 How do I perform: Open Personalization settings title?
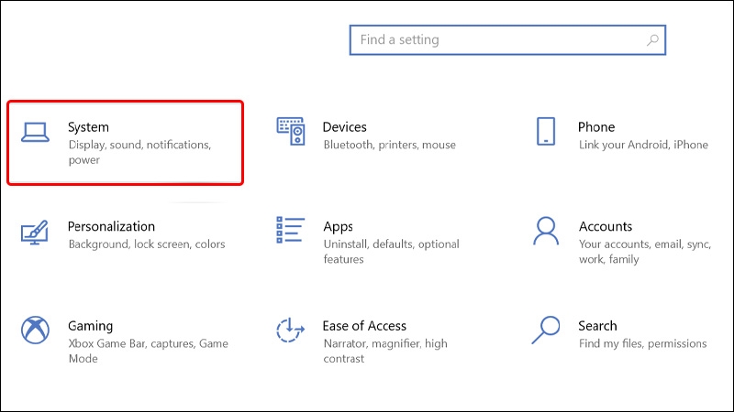(x=111, y=226)
